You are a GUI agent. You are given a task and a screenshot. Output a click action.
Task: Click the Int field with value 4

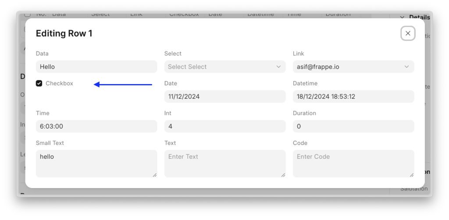[224, 126]
